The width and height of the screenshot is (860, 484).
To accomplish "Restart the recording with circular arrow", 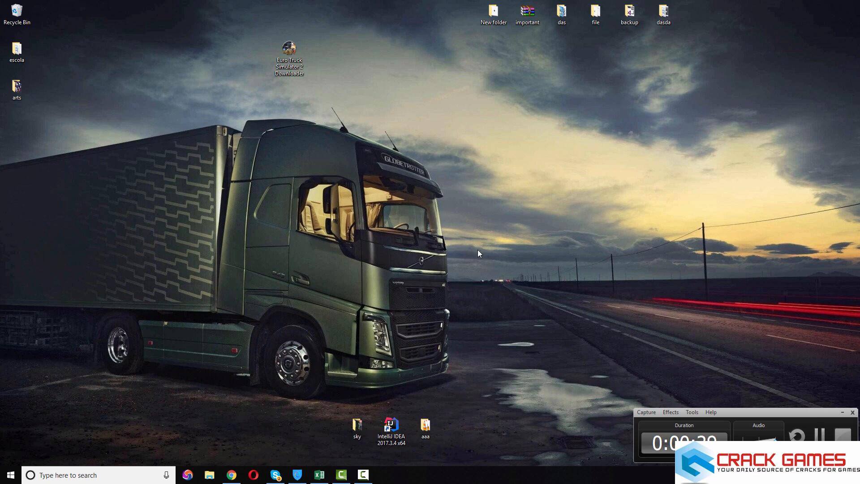I will tap(797, 436).
